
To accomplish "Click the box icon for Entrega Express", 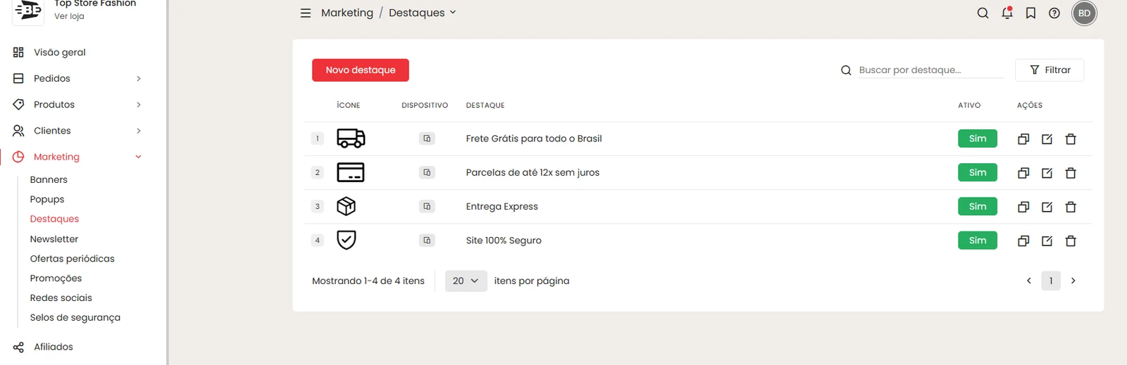I will coord(347,206).
